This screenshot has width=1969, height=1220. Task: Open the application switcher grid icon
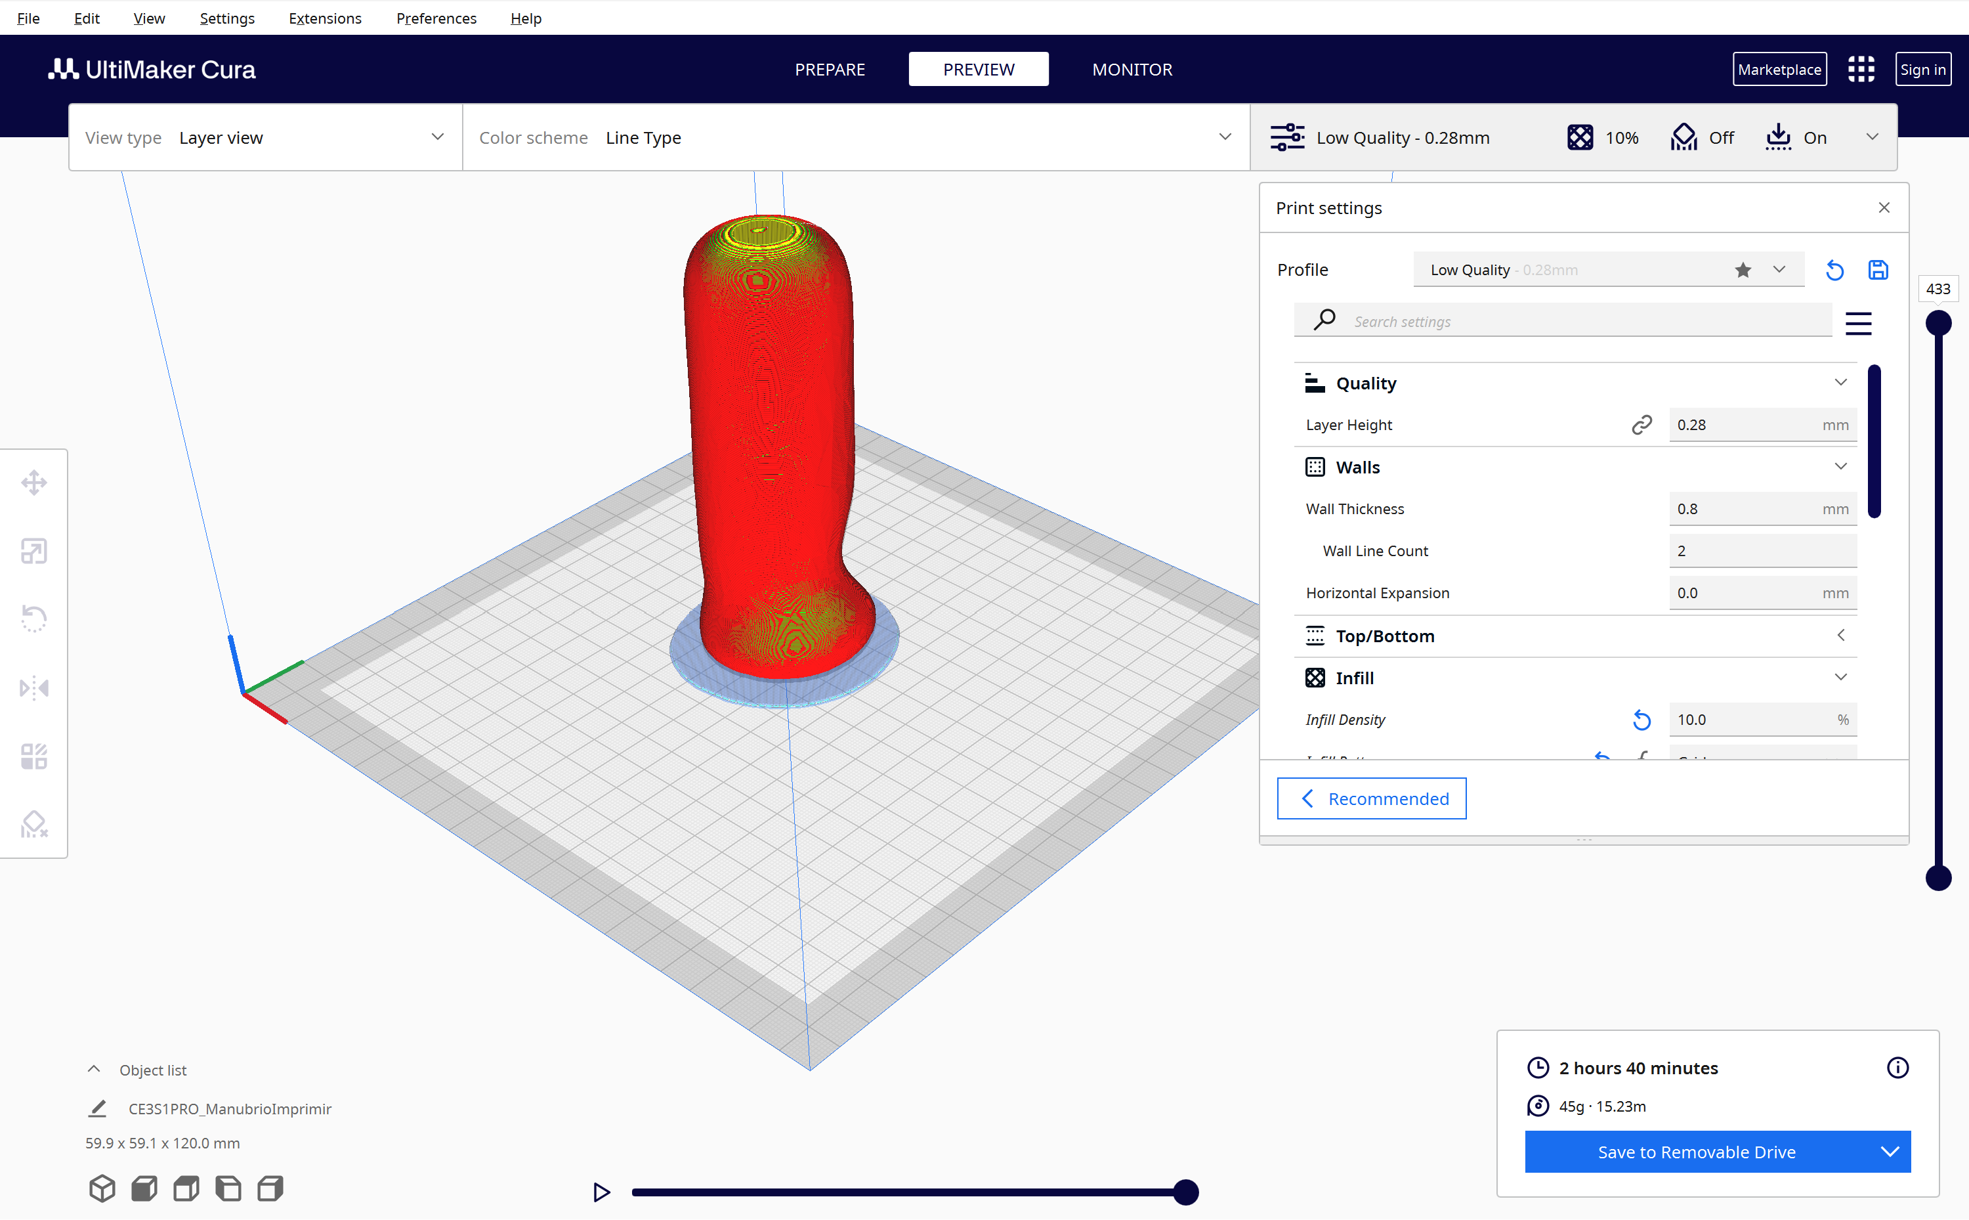click(x=1861, y=70)
